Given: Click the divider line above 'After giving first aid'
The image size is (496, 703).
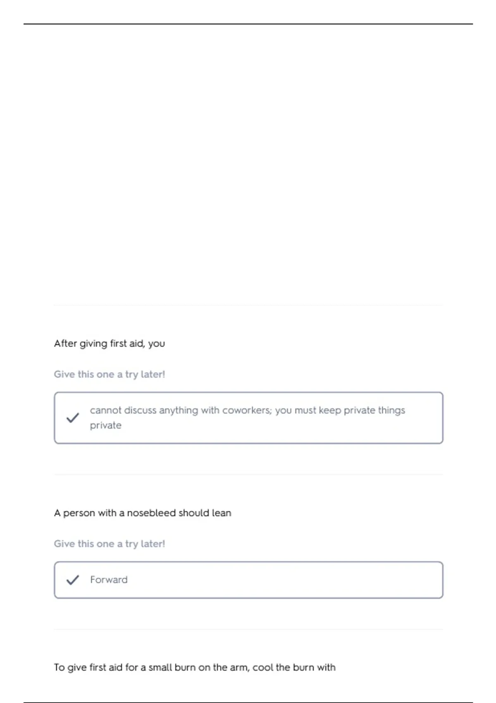Looking at the screenshot, I should [248, 305].
